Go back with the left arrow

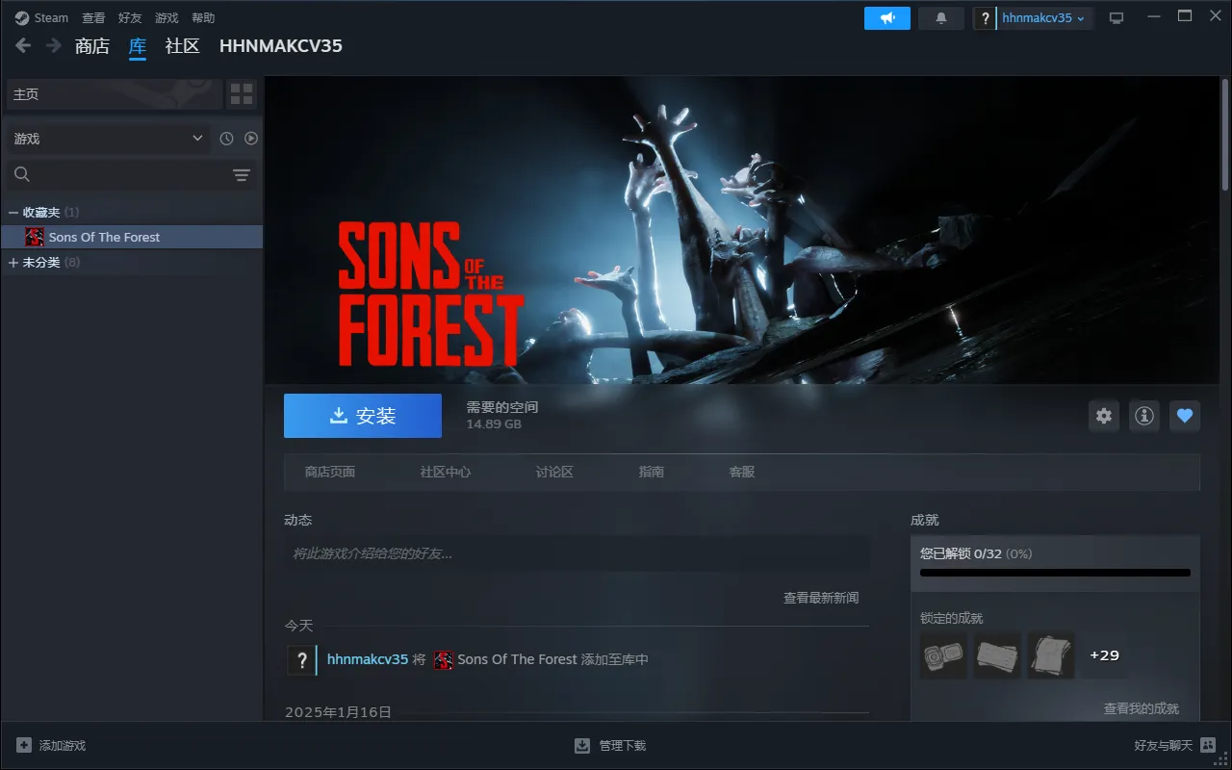(x=23, y=45)
